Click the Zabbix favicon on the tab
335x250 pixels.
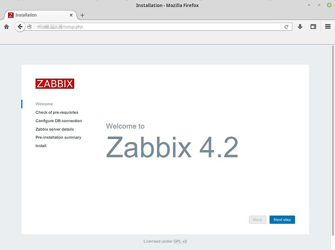(x=11, y=15)
